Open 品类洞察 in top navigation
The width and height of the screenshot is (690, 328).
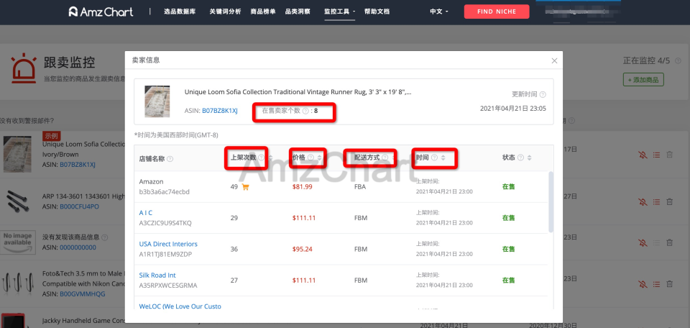(x=298, y=12)
